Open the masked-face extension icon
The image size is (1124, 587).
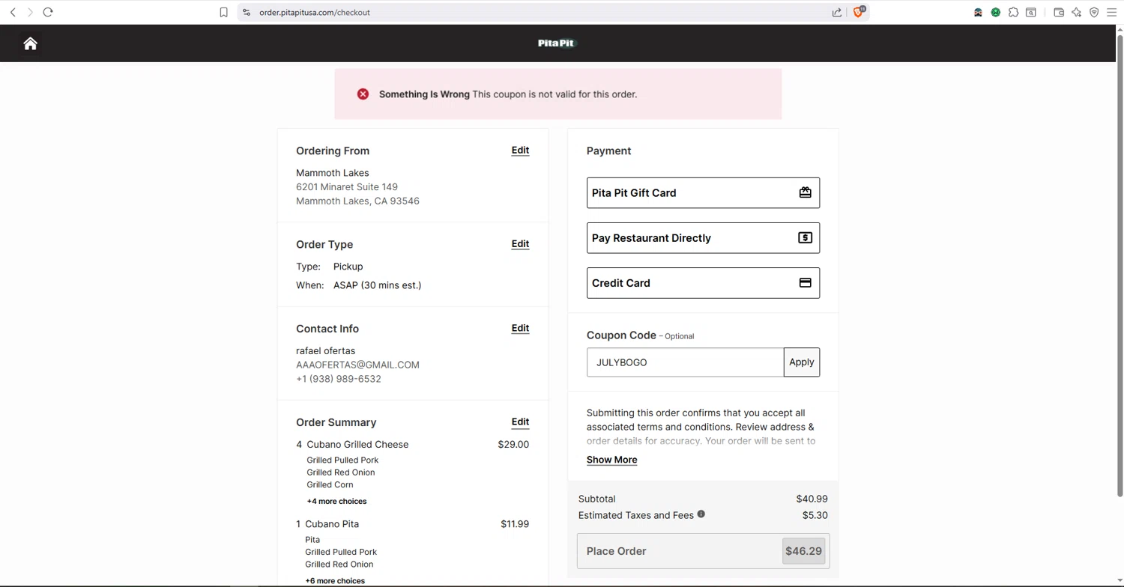(x=978, y=12)
